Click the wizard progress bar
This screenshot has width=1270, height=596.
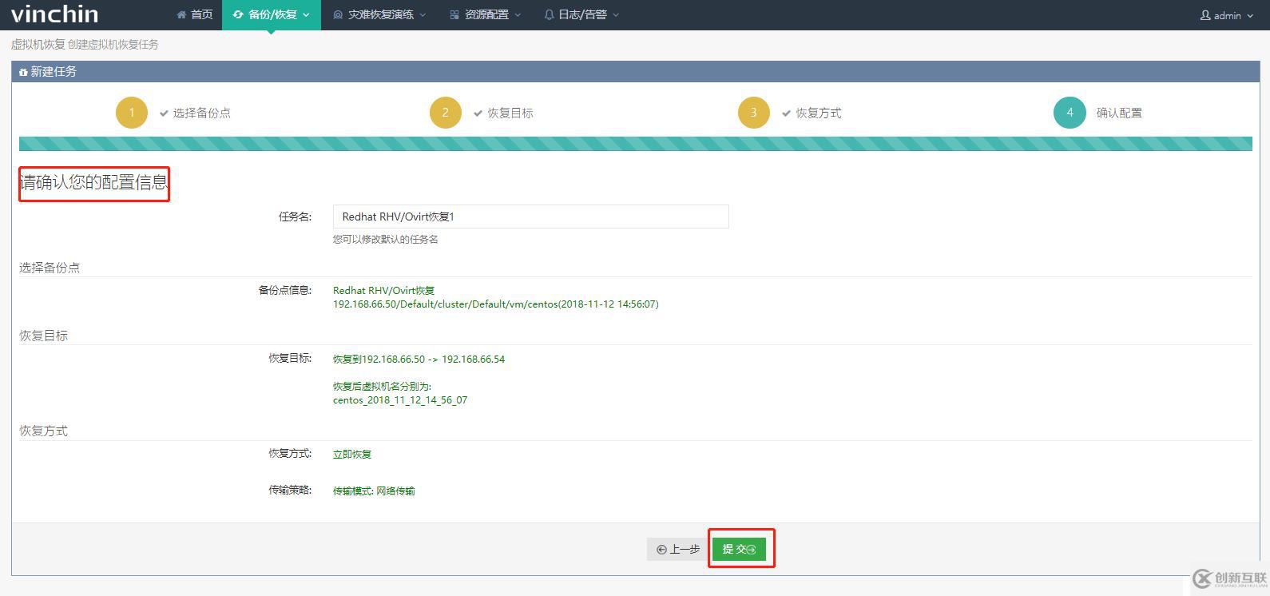pyautogui.click(x=635, y=144)
